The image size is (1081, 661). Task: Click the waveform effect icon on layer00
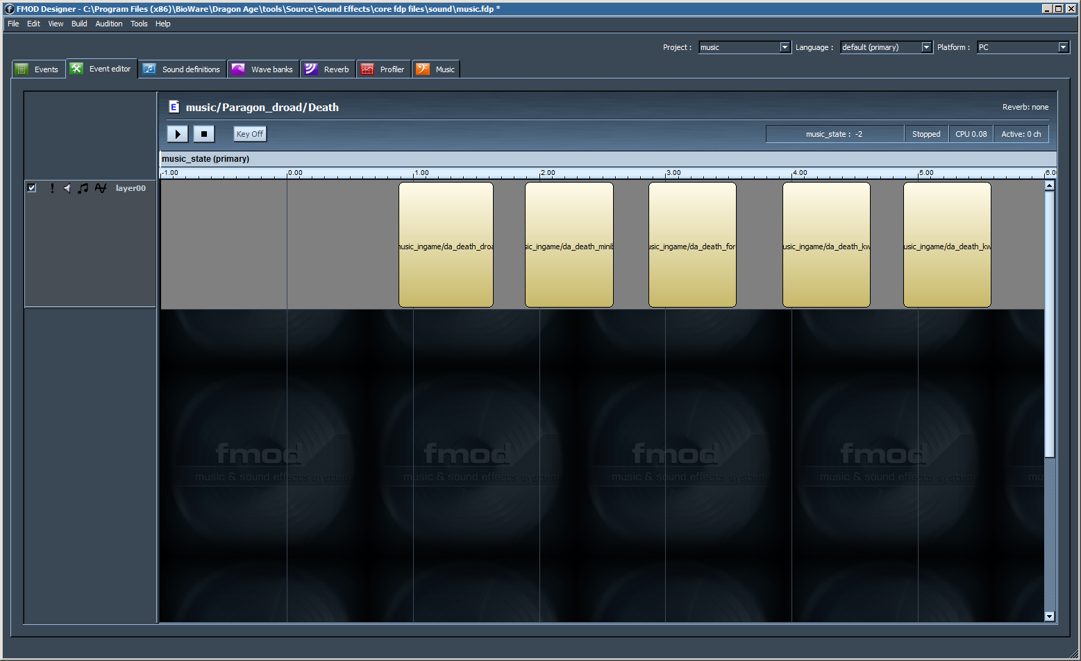[x=101, y=188]
